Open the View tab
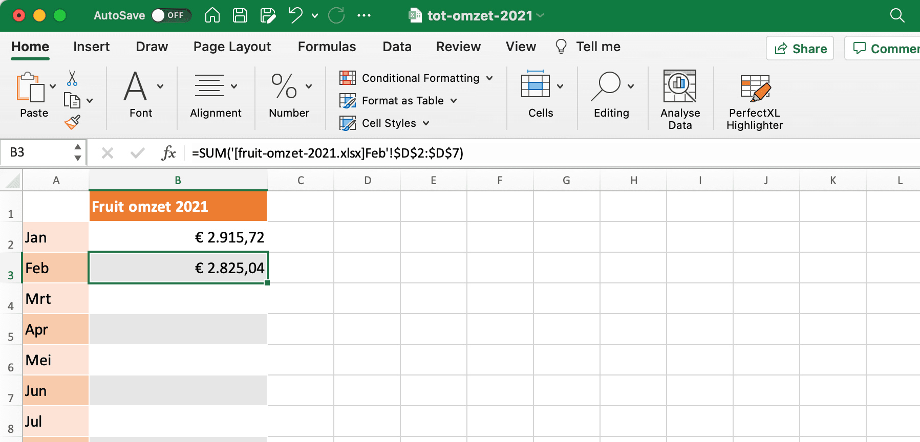The width and height of the screenshot is (920, 442). pyautogui.click(x=521, y=47)
